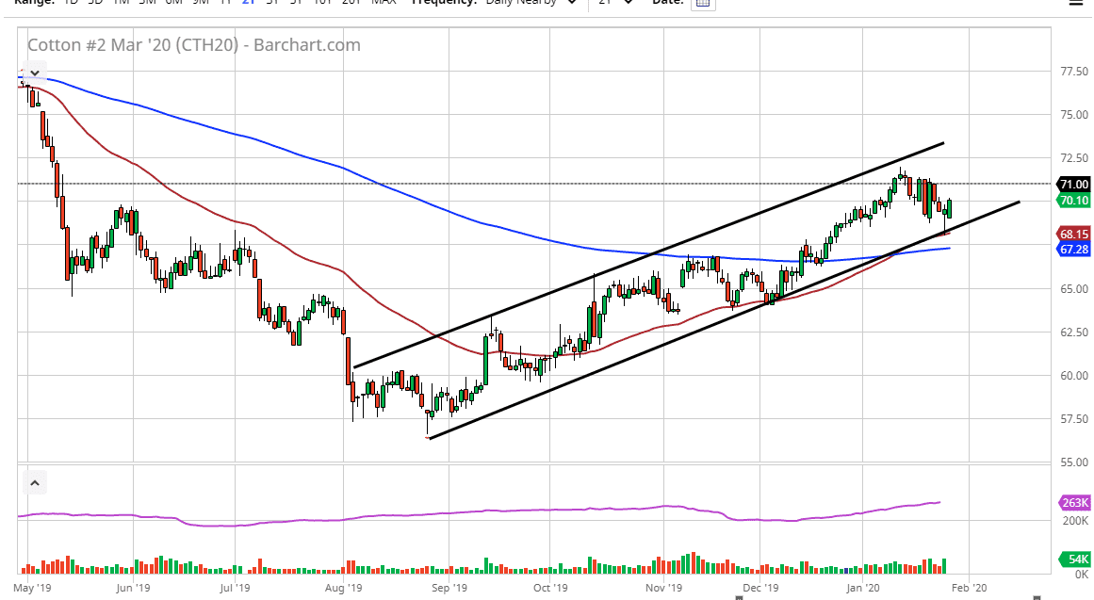Screen dimensions: 1094x600
Task: Click the 62.50 price axis label
Action: 1074,332
